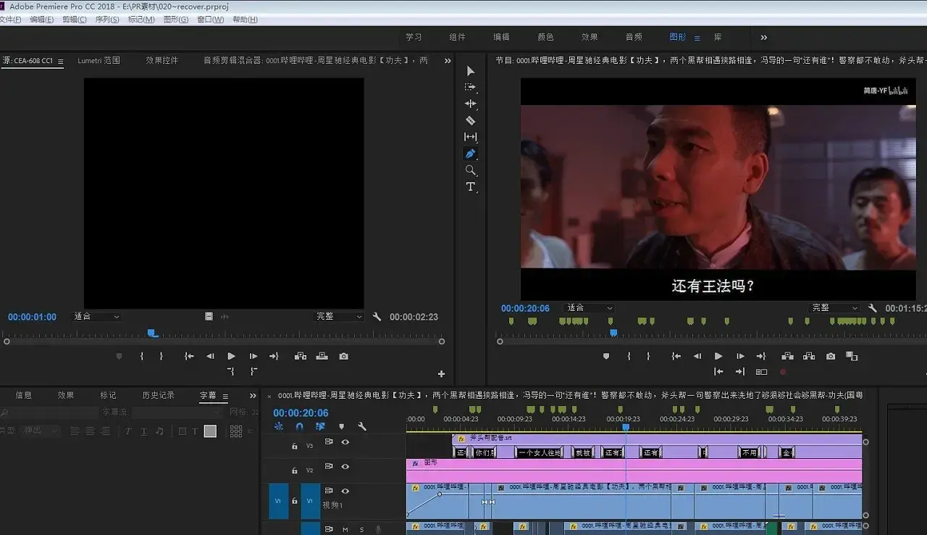927x535 pixels.
Task: Click the Add Marker button in the timeline
Action: pyautogui.click(x=340, y=426)
